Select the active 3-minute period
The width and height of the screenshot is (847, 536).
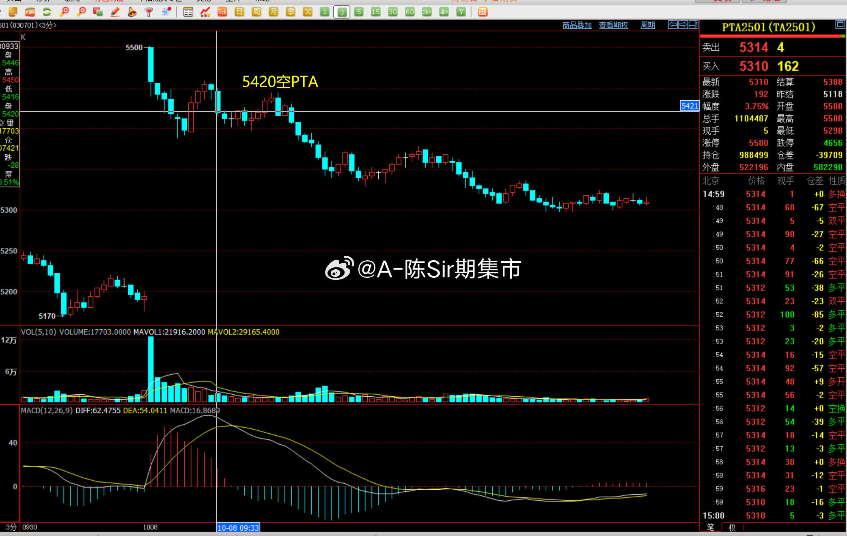tap(342, 12)
